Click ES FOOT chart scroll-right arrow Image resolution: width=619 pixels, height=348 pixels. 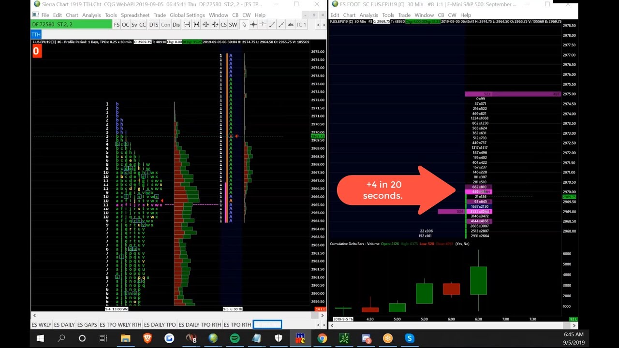click(x=574, y=325)
